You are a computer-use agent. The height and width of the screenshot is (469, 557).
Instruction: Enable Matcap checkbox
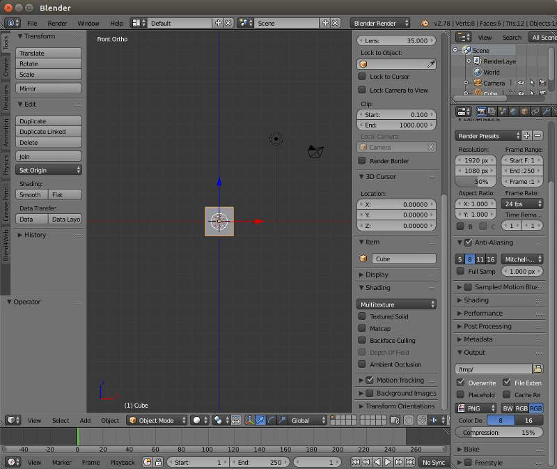(x=361, y=328)
